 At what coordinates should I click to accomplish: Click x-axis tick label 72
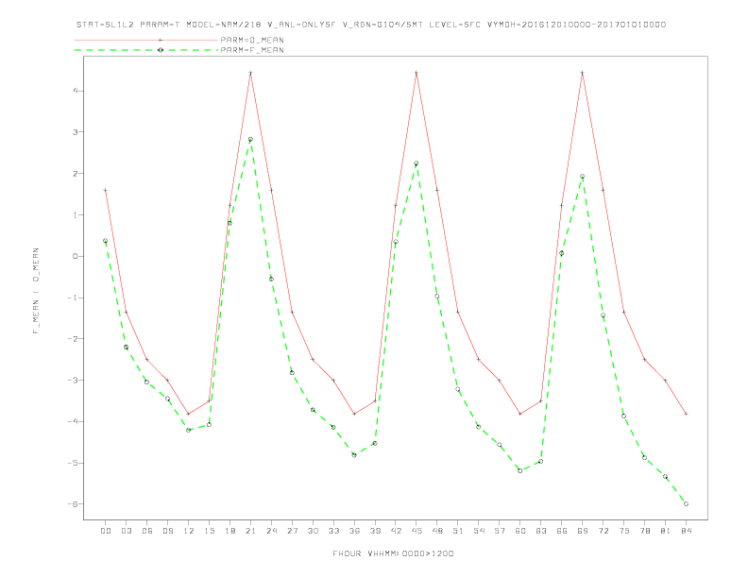(x=603, y=531)
